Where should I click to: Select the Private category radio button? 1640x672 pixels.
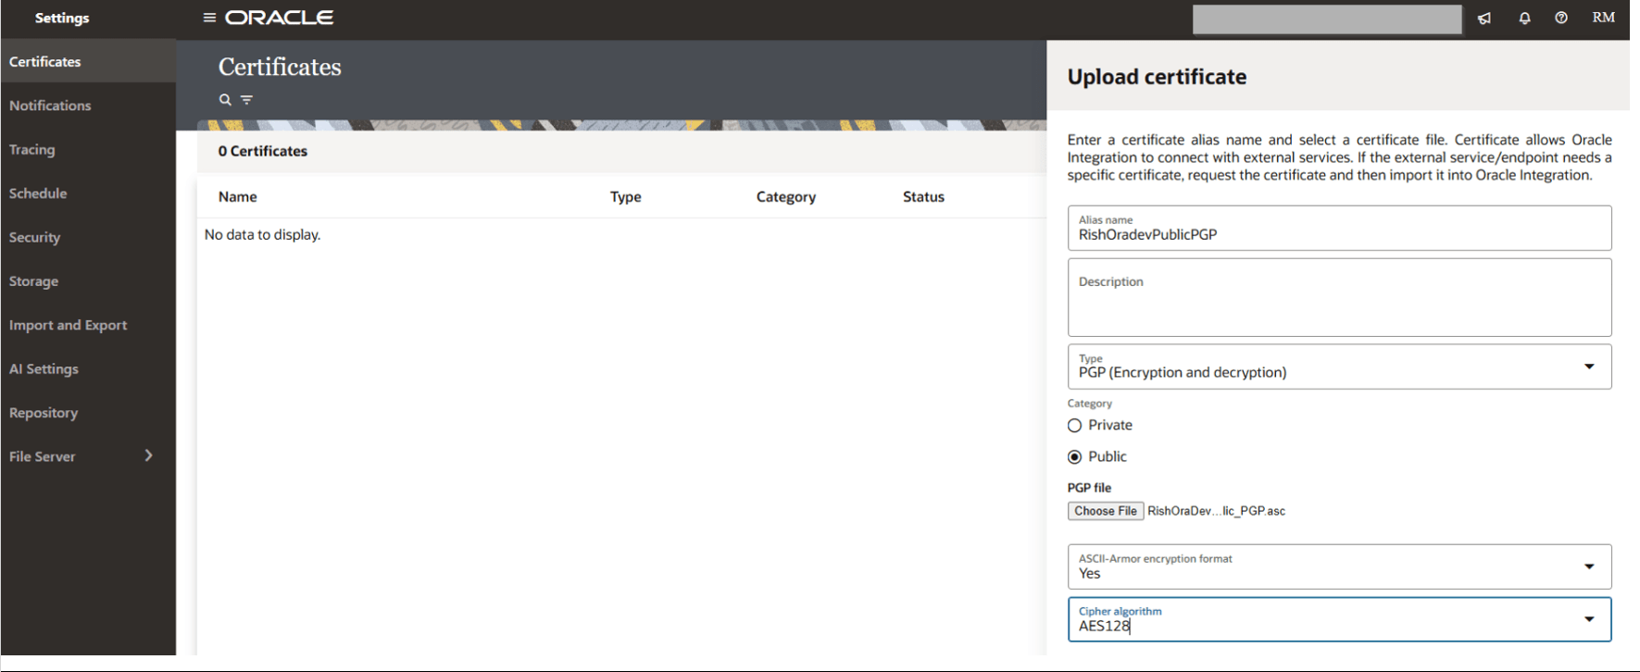click(x=1074, y=426)
